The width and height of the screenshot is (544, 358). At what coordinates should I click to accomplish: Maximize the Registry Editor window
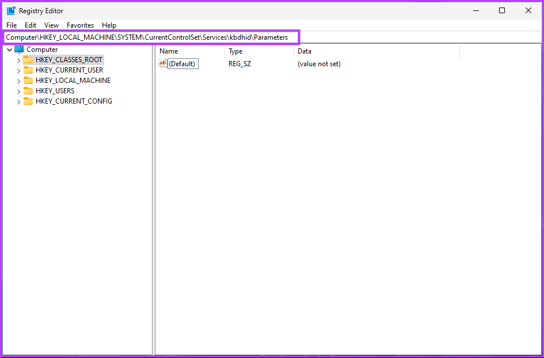pyautogui.click(x=502, y=11)
